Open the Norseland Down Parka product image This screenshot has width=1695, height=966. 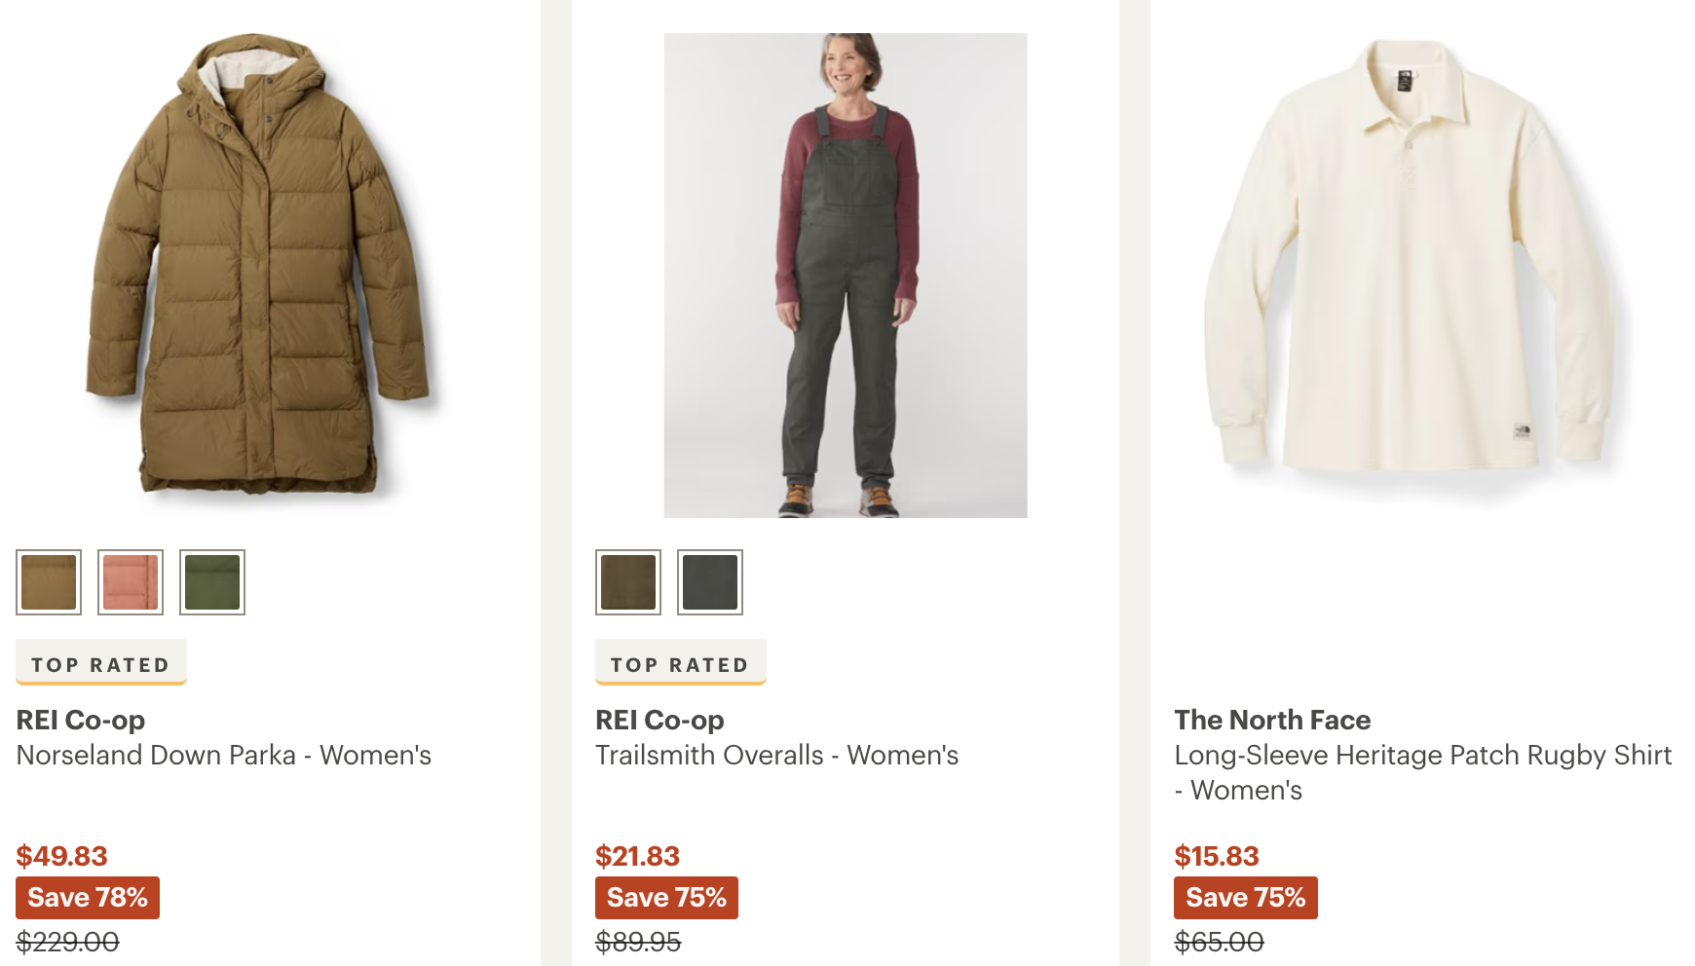click(x=260, y=265)
